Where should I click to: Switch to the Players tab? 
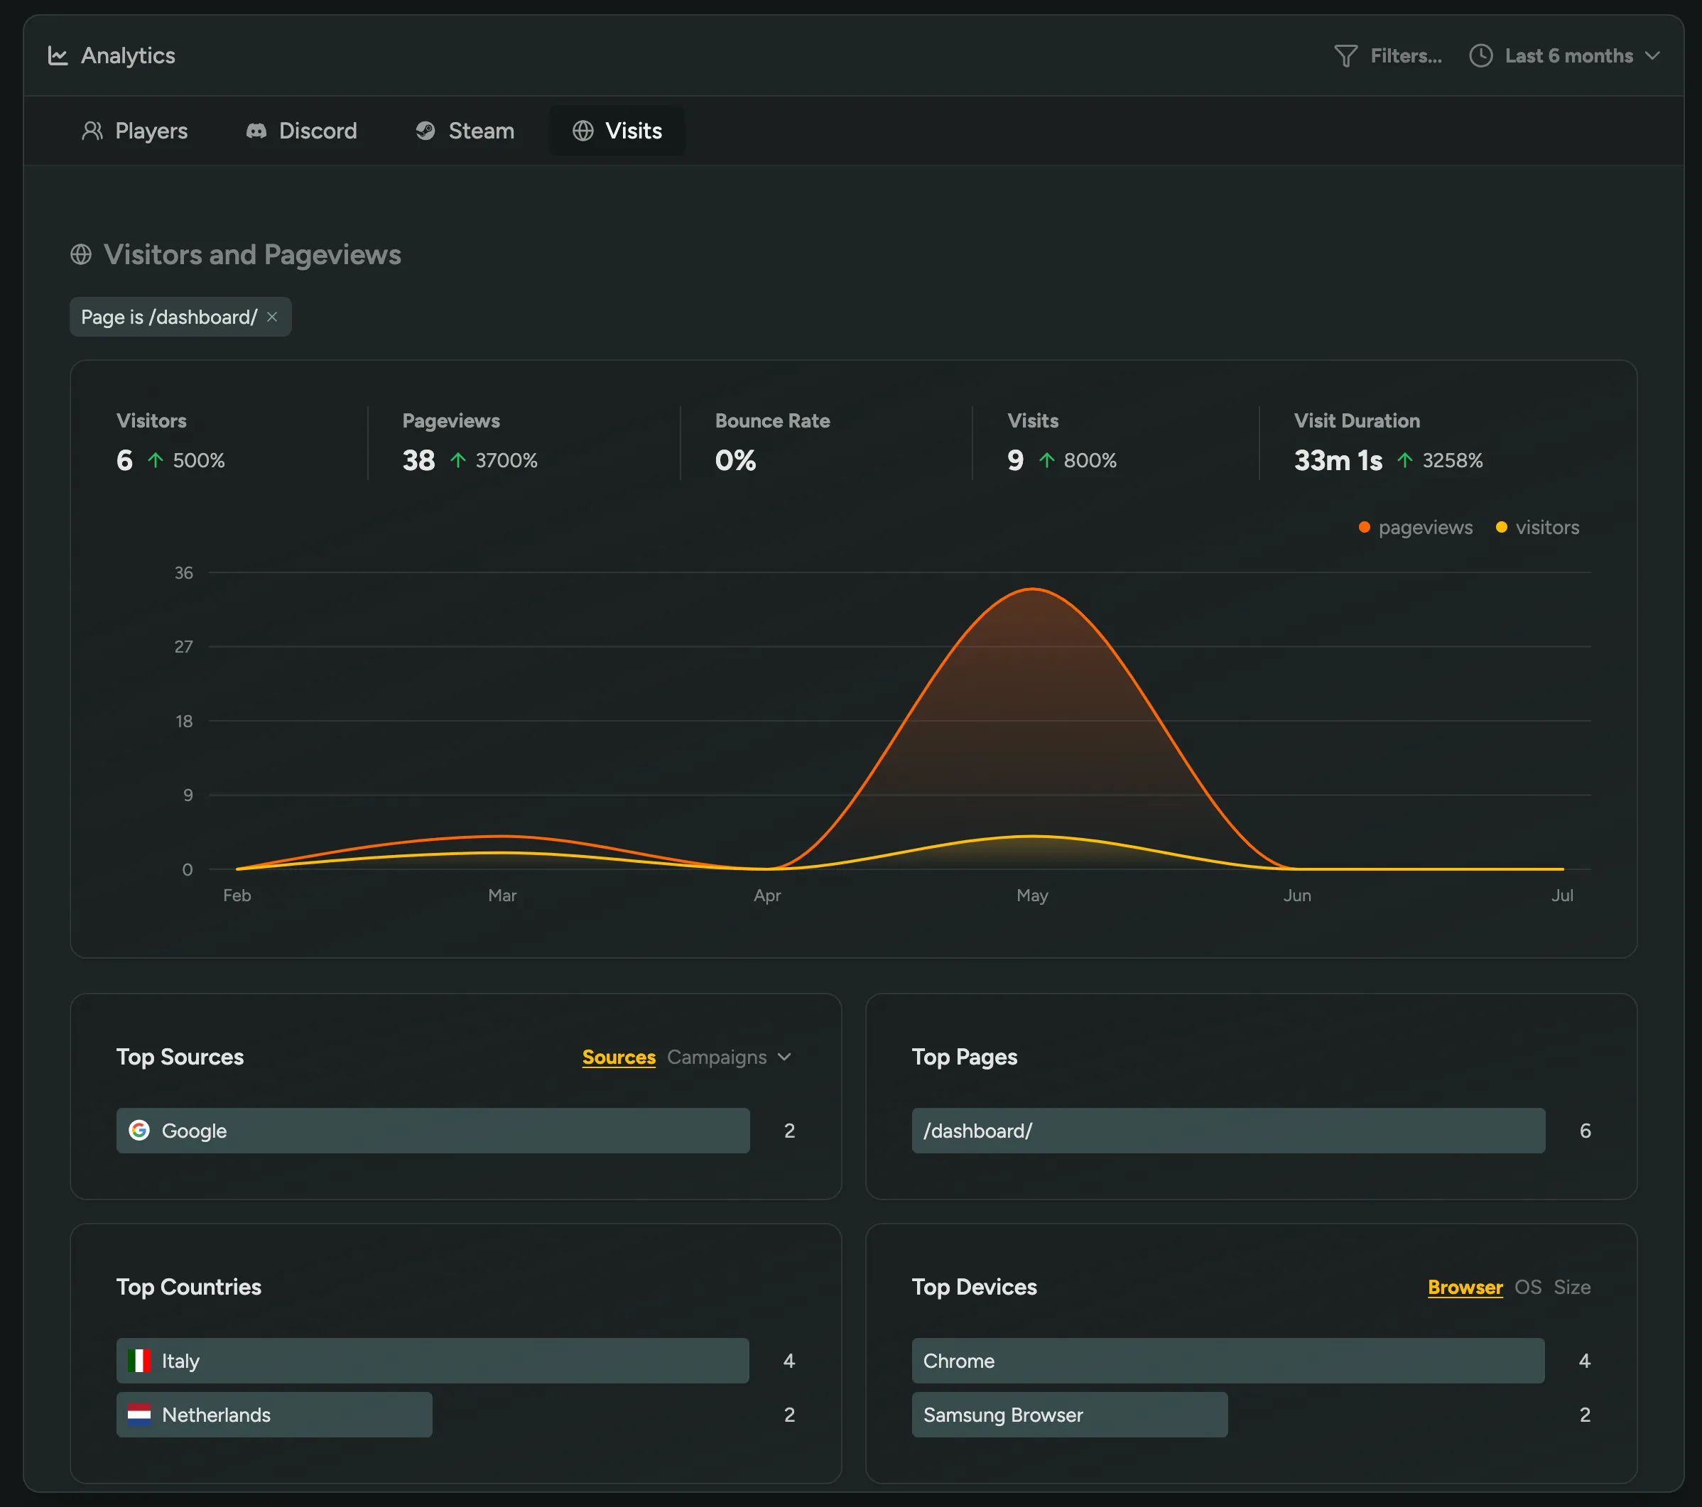tap(136, 131)
